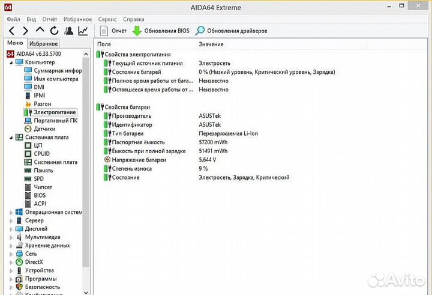Screen dimensions: 432x295
Task: Select the DMI tree item
Action: [34, 87]
